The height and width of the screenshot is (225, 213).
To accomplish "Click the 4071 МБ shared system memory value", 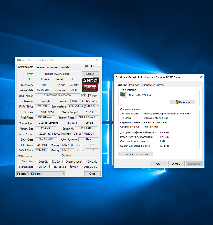I will click(164, 146).
